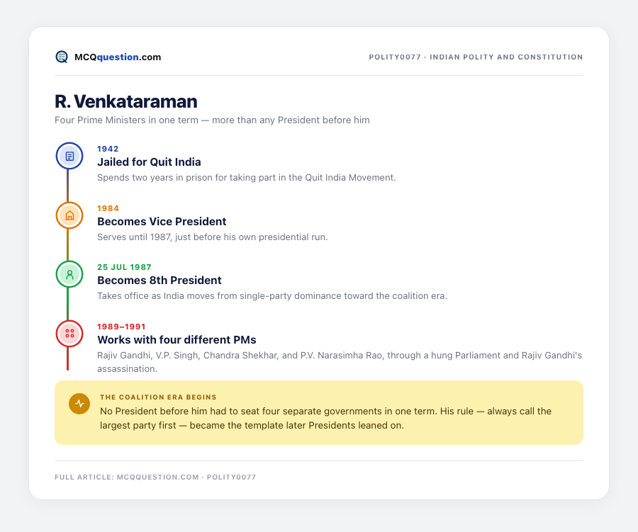The height and width of the screenshot is (532, 638).
Task: Click the orange house icon for 1984
Action: (69, 215)
